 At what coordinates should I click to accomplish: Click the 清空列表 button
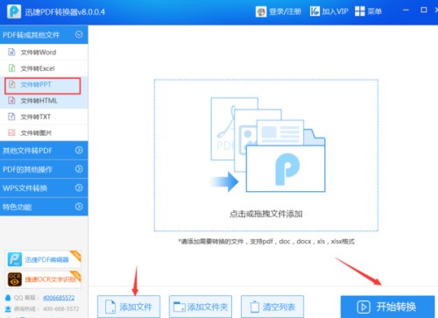(272, 307)
